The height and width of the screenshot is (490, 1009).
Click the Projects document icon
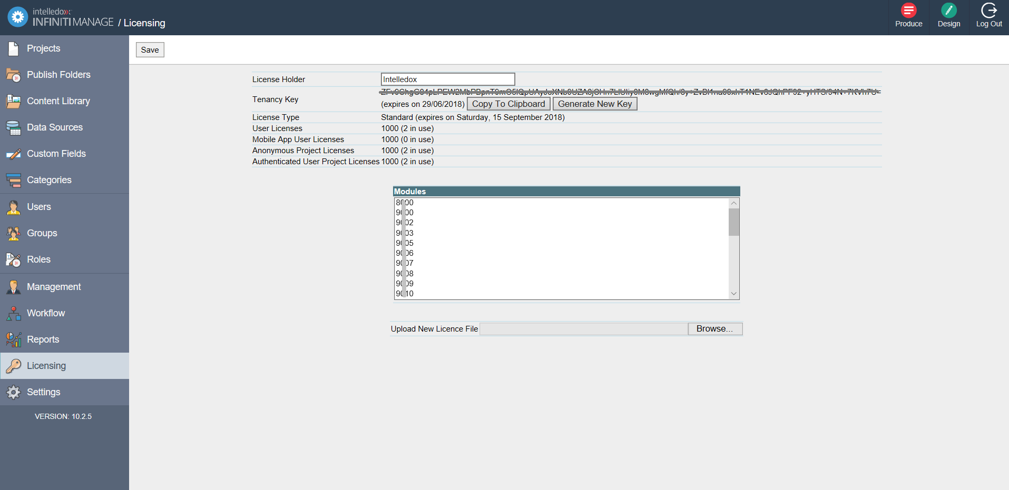pos(13,48)
